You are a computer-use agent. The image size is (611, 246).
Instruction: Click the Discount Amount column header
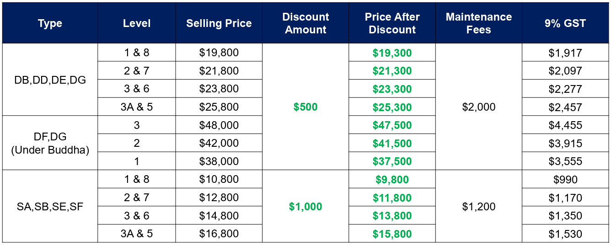coord(305,23)
